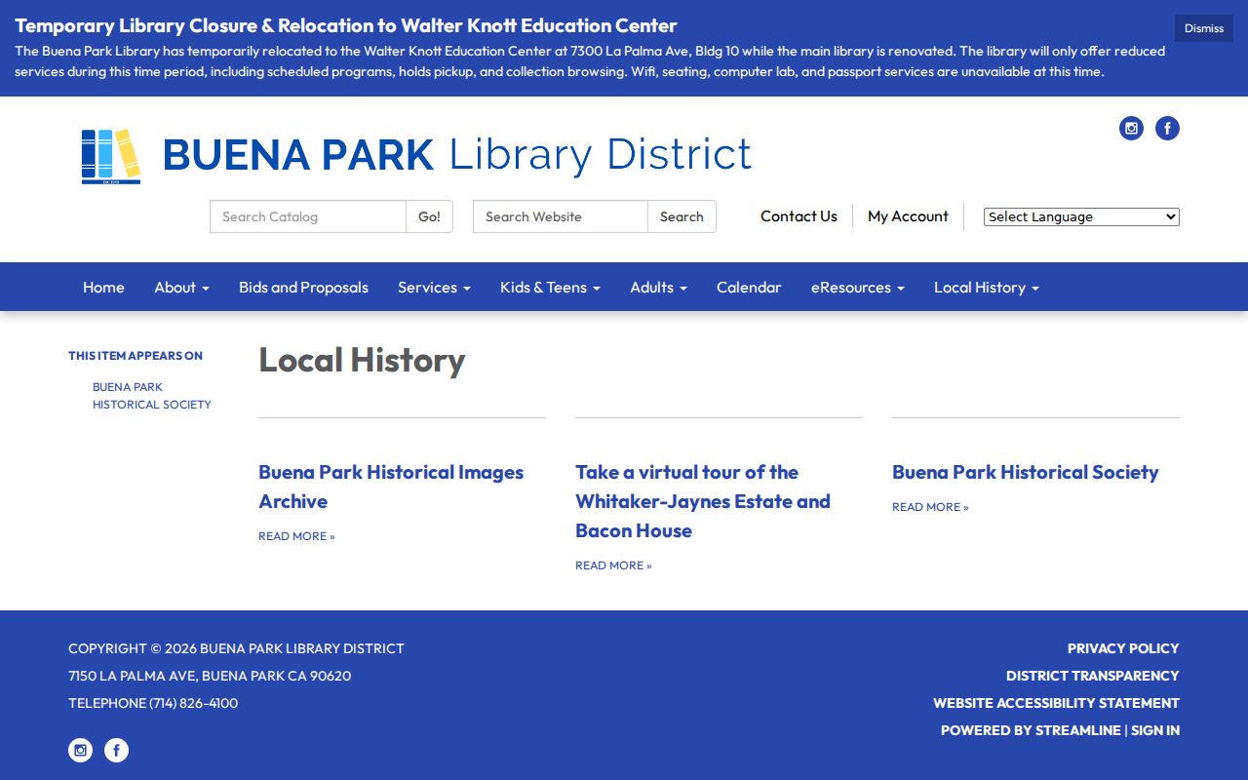Click the telephone number (714) 826-4100

[x=193, y=703]
